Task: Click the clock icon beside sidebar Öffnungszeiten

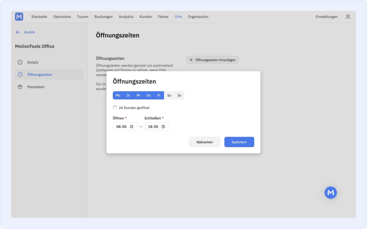Action: pyautogui.click(x=20, y=75)
